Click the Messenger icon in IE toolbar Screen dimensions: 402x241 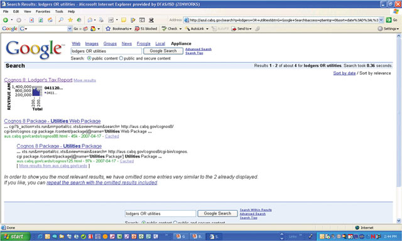click(133, 20)
